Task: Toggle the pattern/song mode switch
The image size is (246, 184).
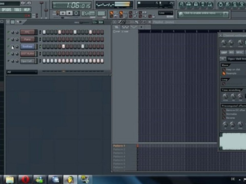Action: (x=58, y=13)
